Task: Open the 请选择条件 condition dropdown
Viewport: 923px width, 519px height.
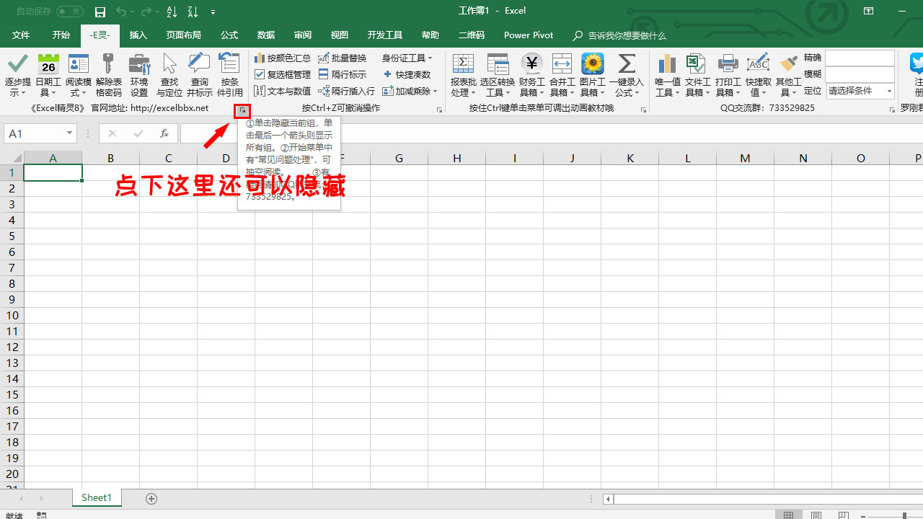Action: coord(860,91)
